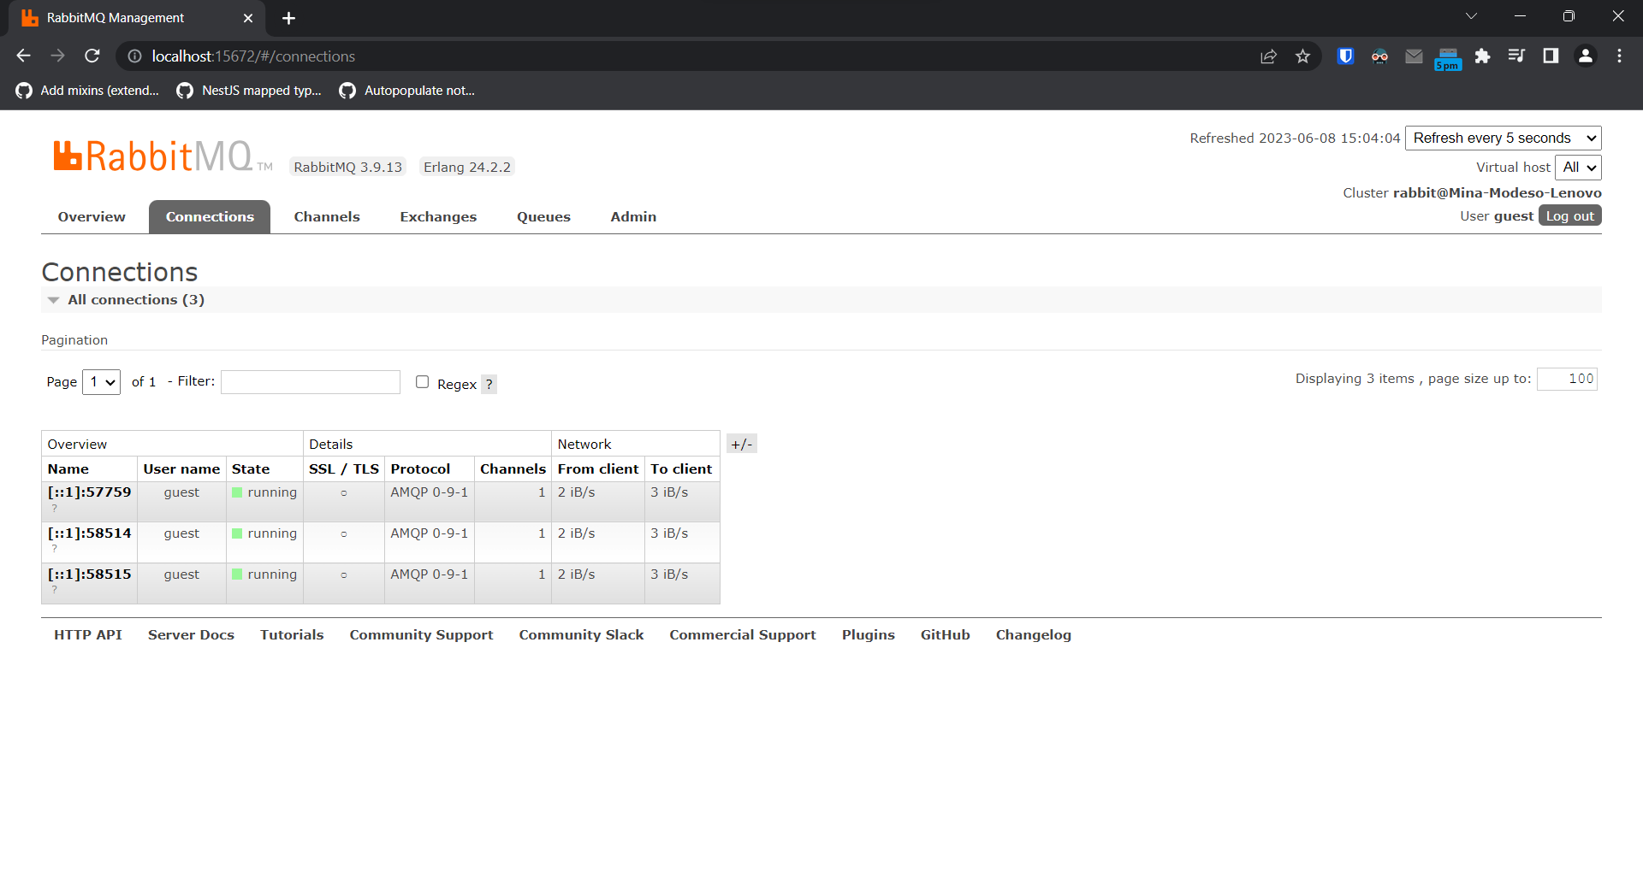
Task: Open the share icon in address bar
Action: point(1268,56)
